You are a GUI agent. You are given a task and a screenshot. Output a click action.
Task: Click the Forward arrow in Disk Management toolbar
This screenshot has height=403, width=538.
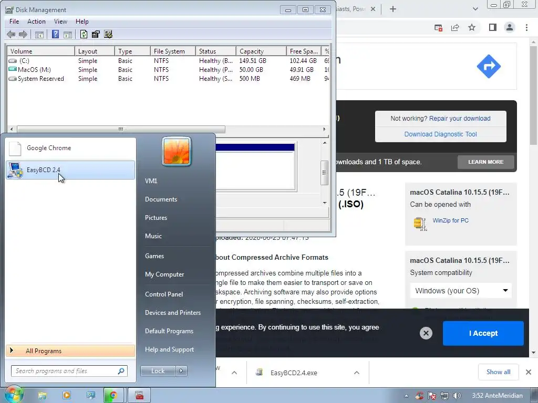(23, 34)
